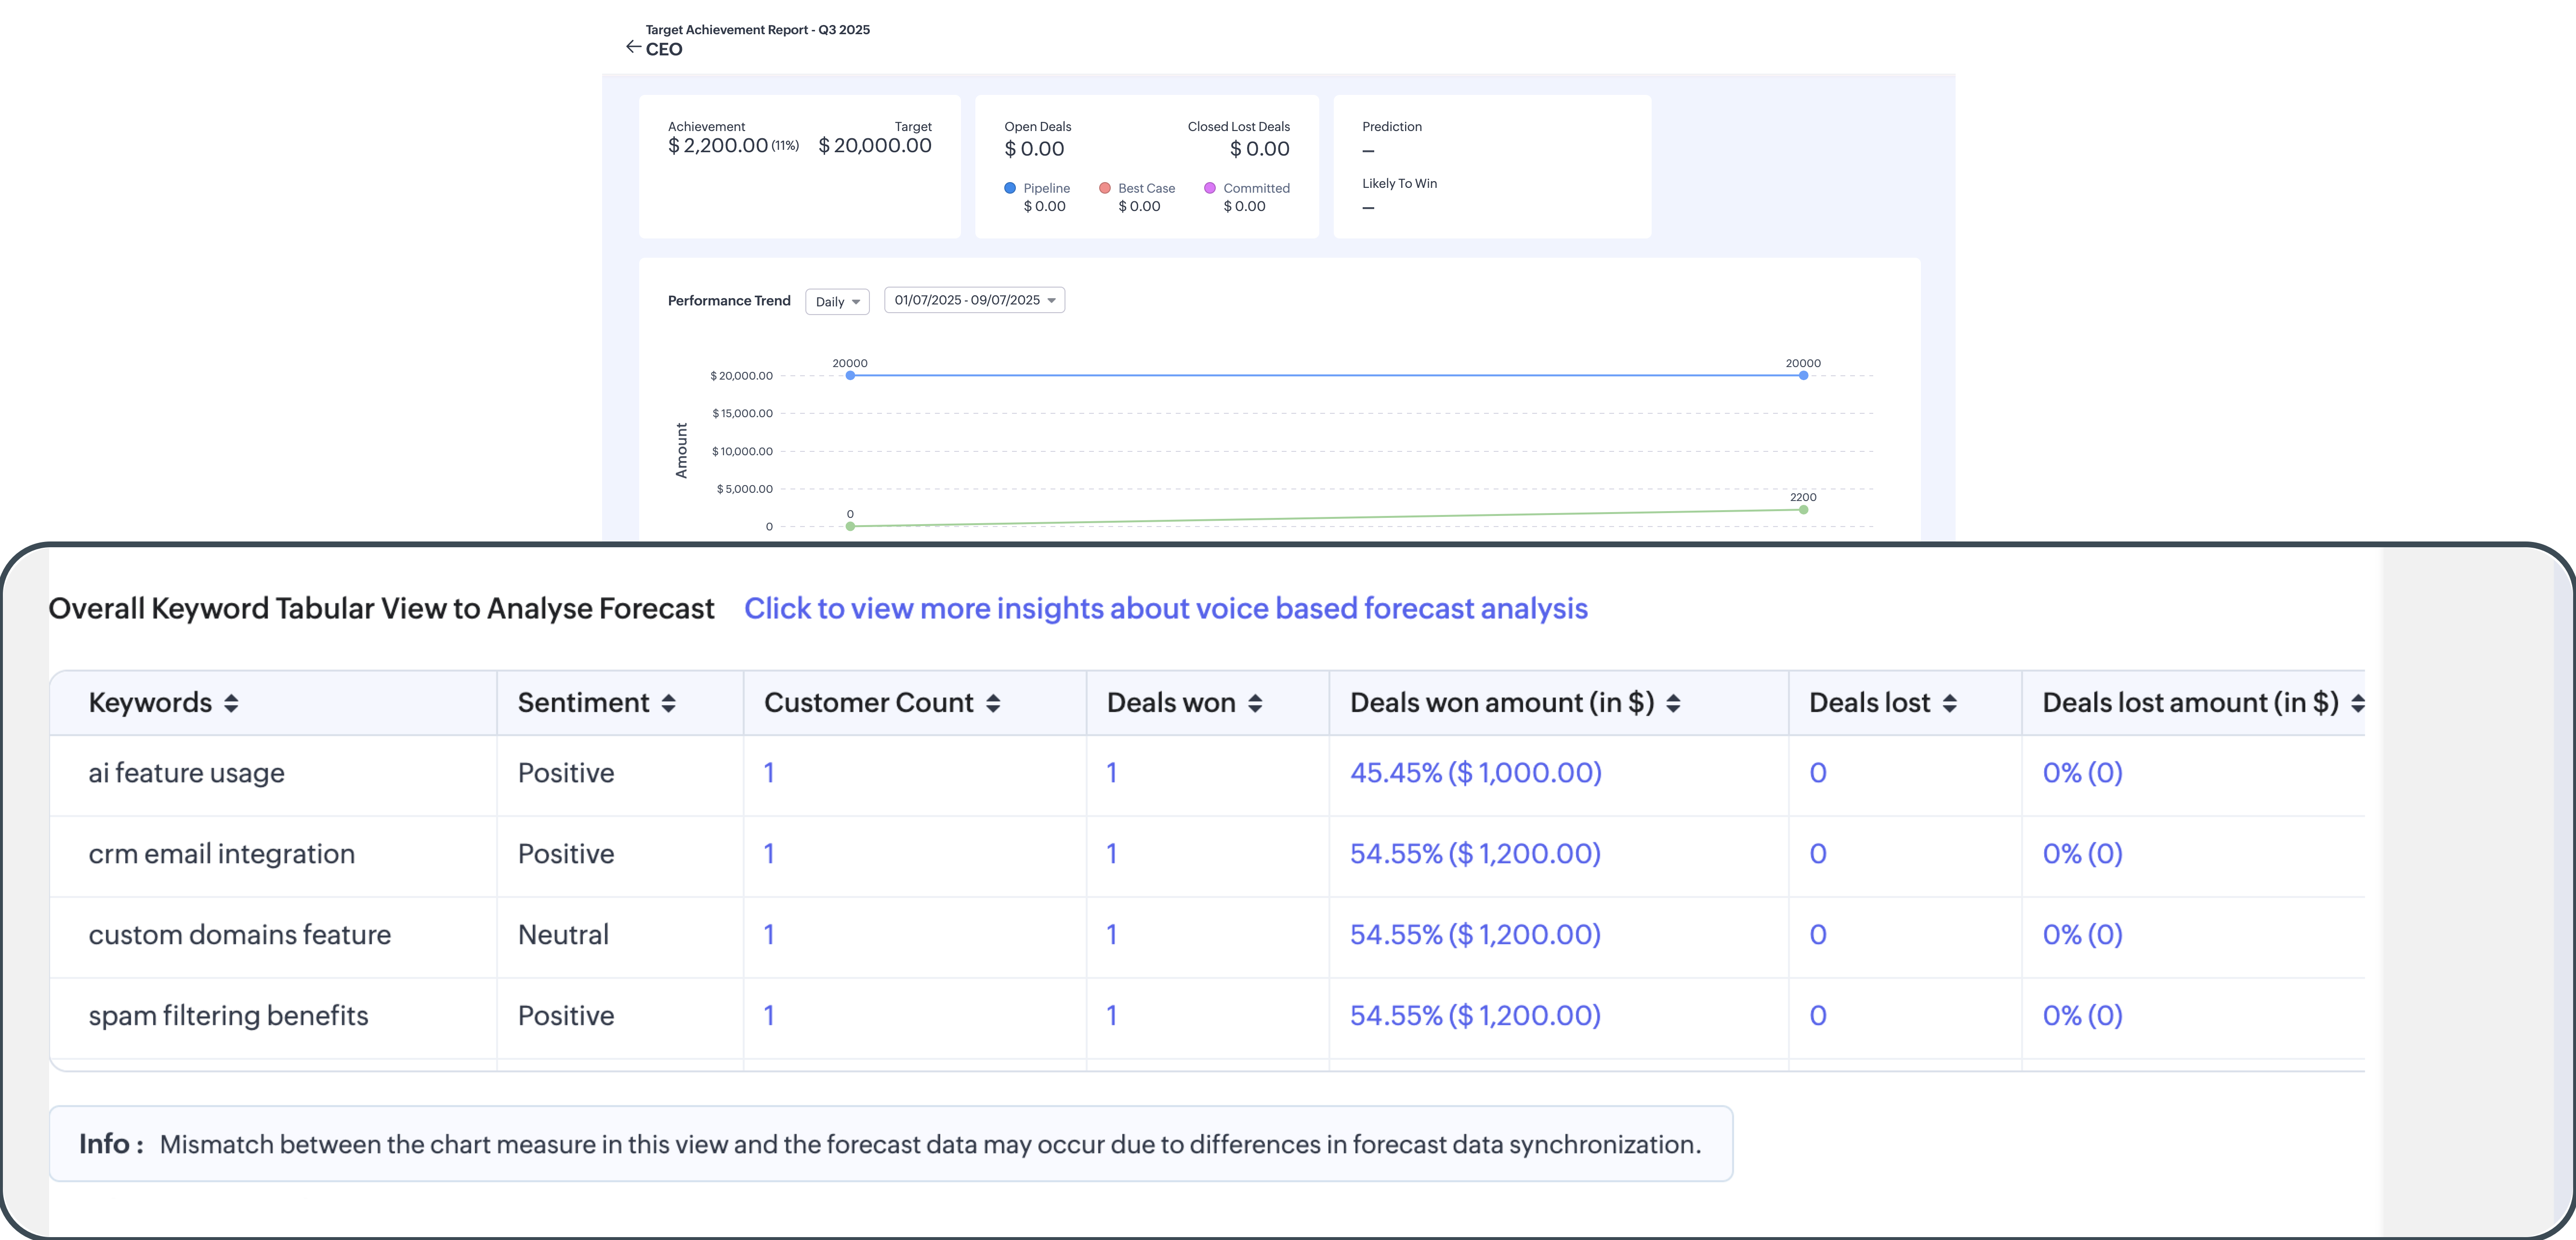Sort by the Keywords column sort icon
Viewport: 2576px width, 1240px height.
pos(231,703)
